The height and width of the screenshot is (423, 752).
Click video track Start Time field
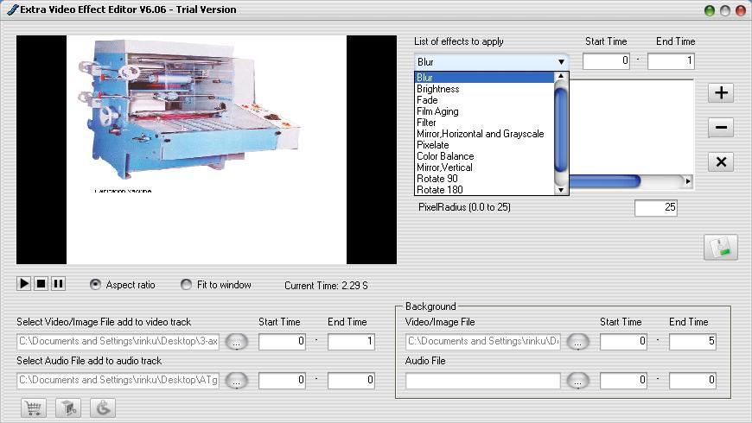[282, 342]
